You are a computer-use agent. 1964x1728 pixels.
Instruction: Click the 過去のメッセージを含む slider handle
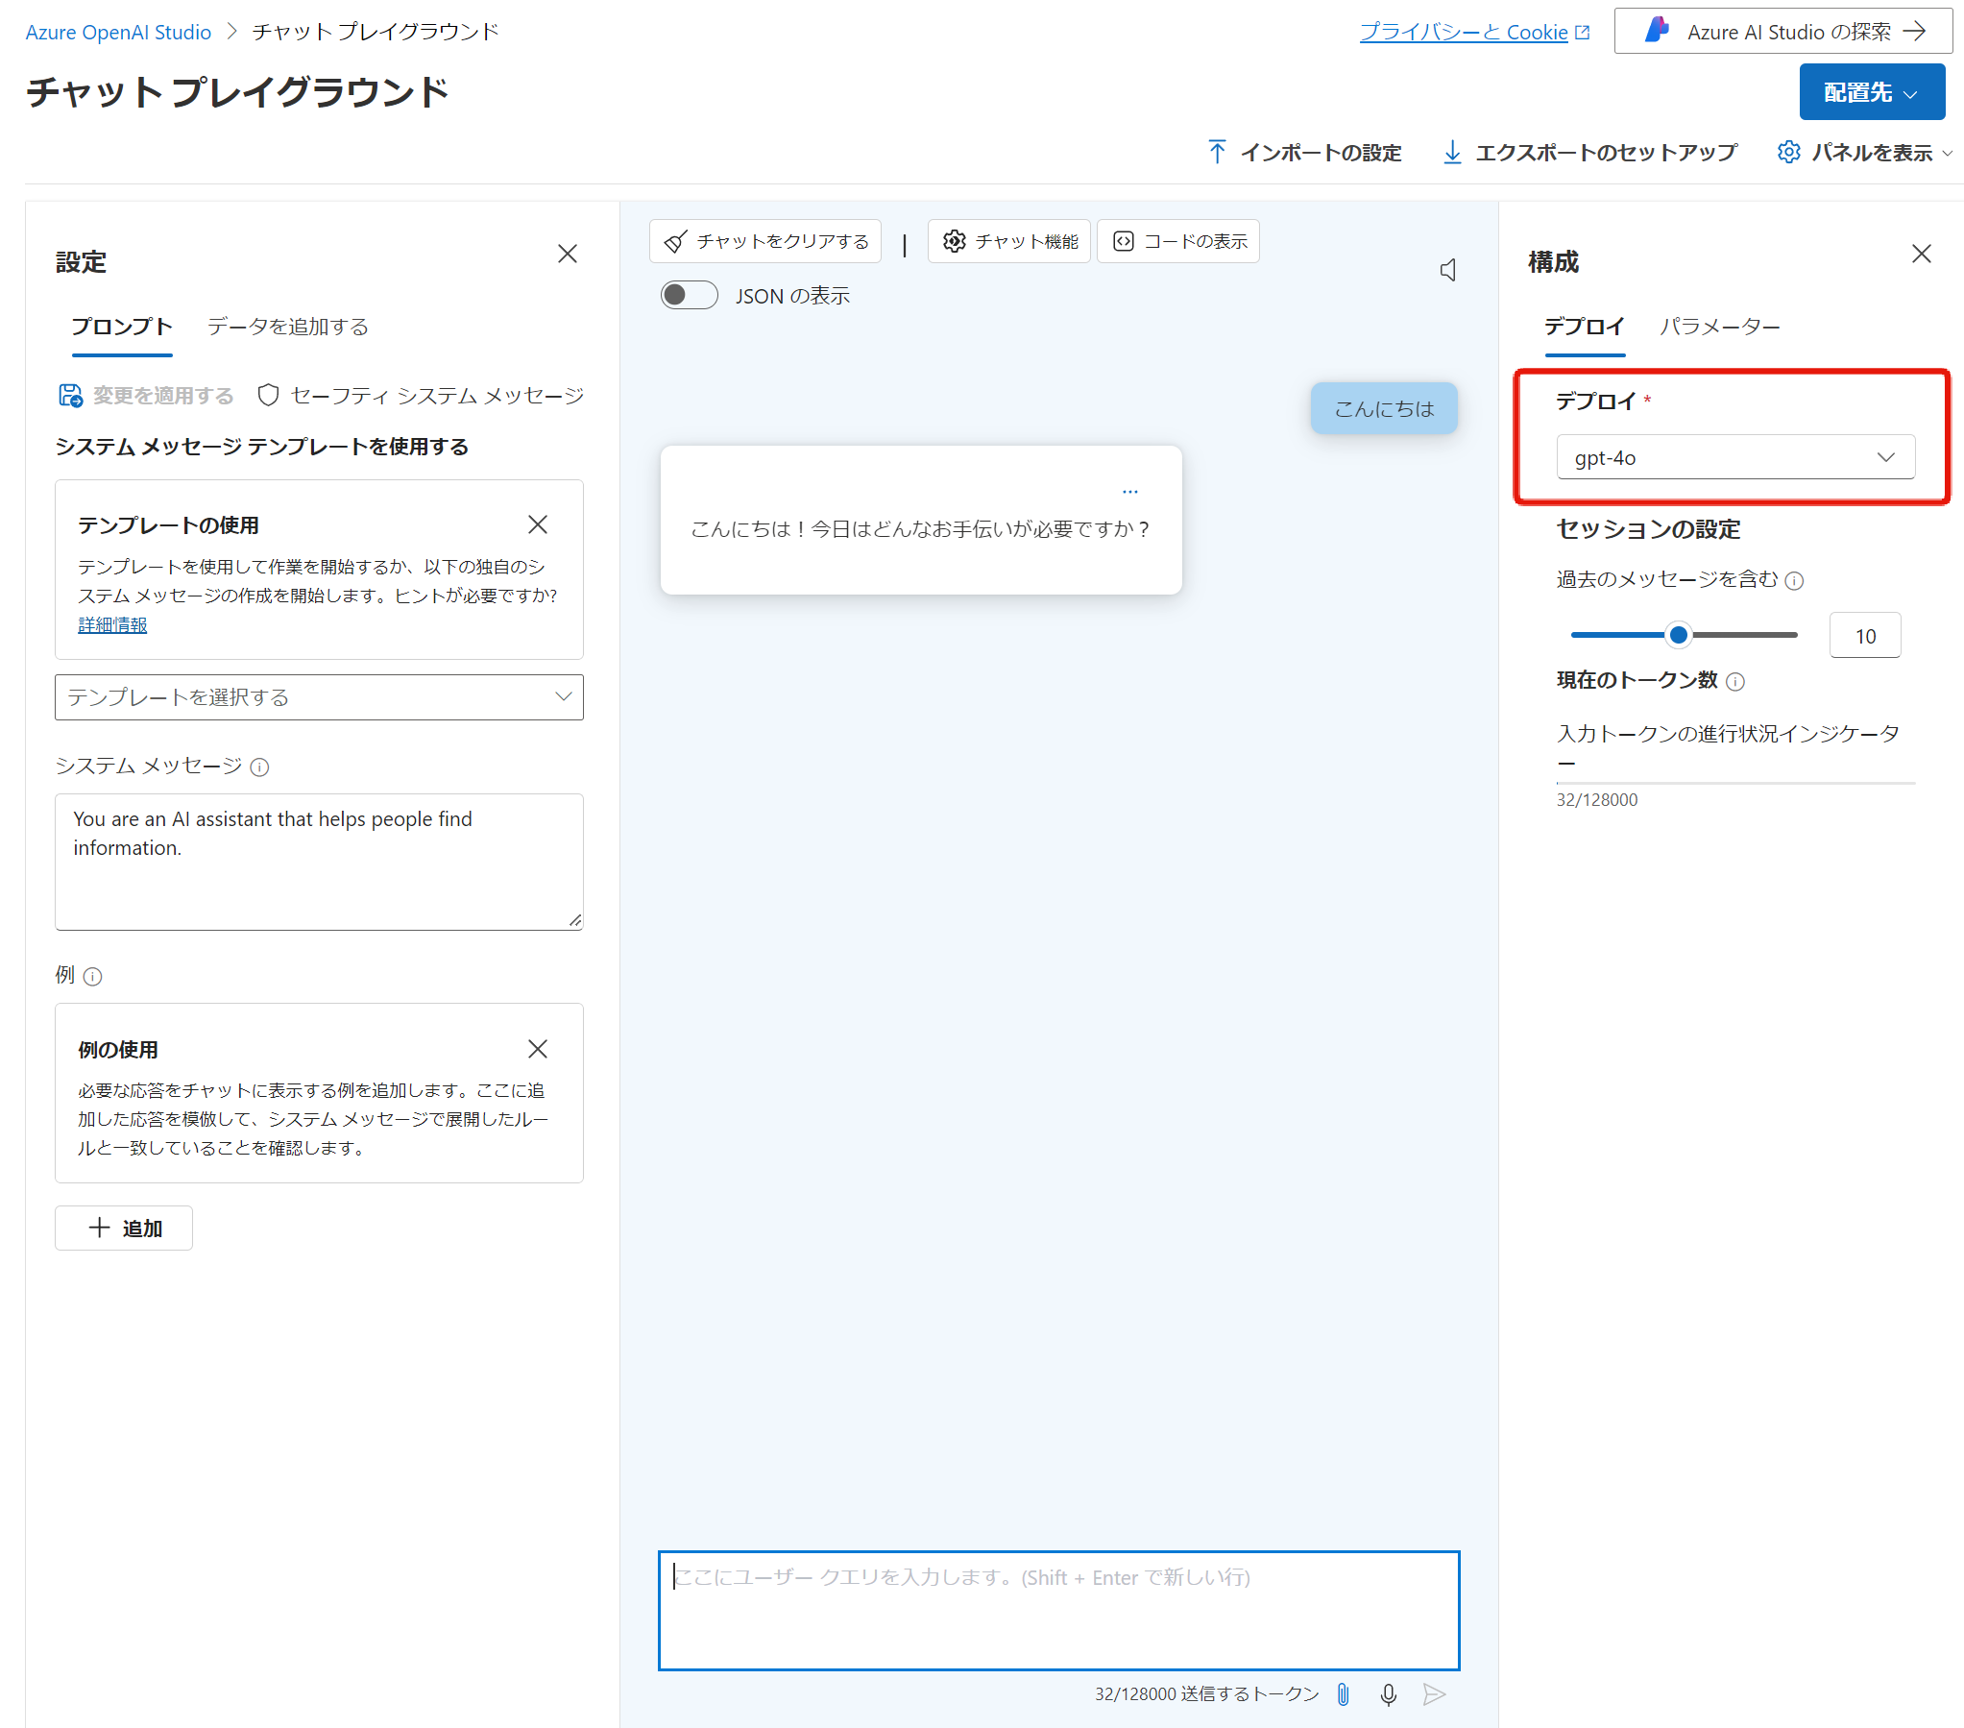click(x=1679, y=635)
